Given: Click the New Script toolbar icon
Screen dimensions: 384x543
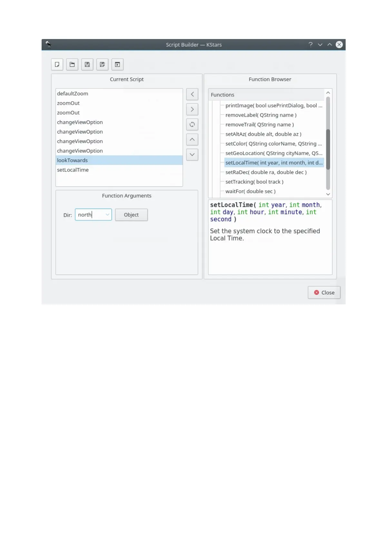Looking at the screenshot, I should [57, 64].
